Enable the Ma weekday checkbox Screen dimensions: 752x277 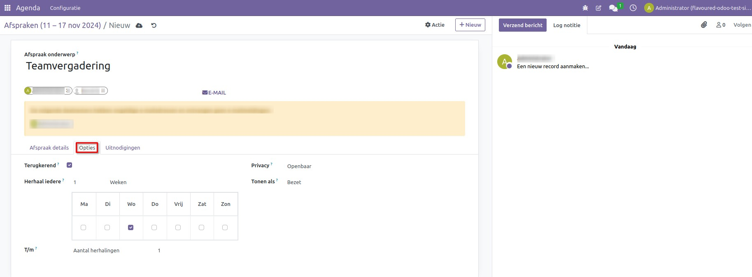[84, 228]
